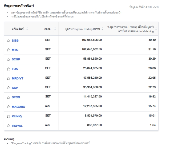Click the star icon beside SCGP

click(8, 59)
